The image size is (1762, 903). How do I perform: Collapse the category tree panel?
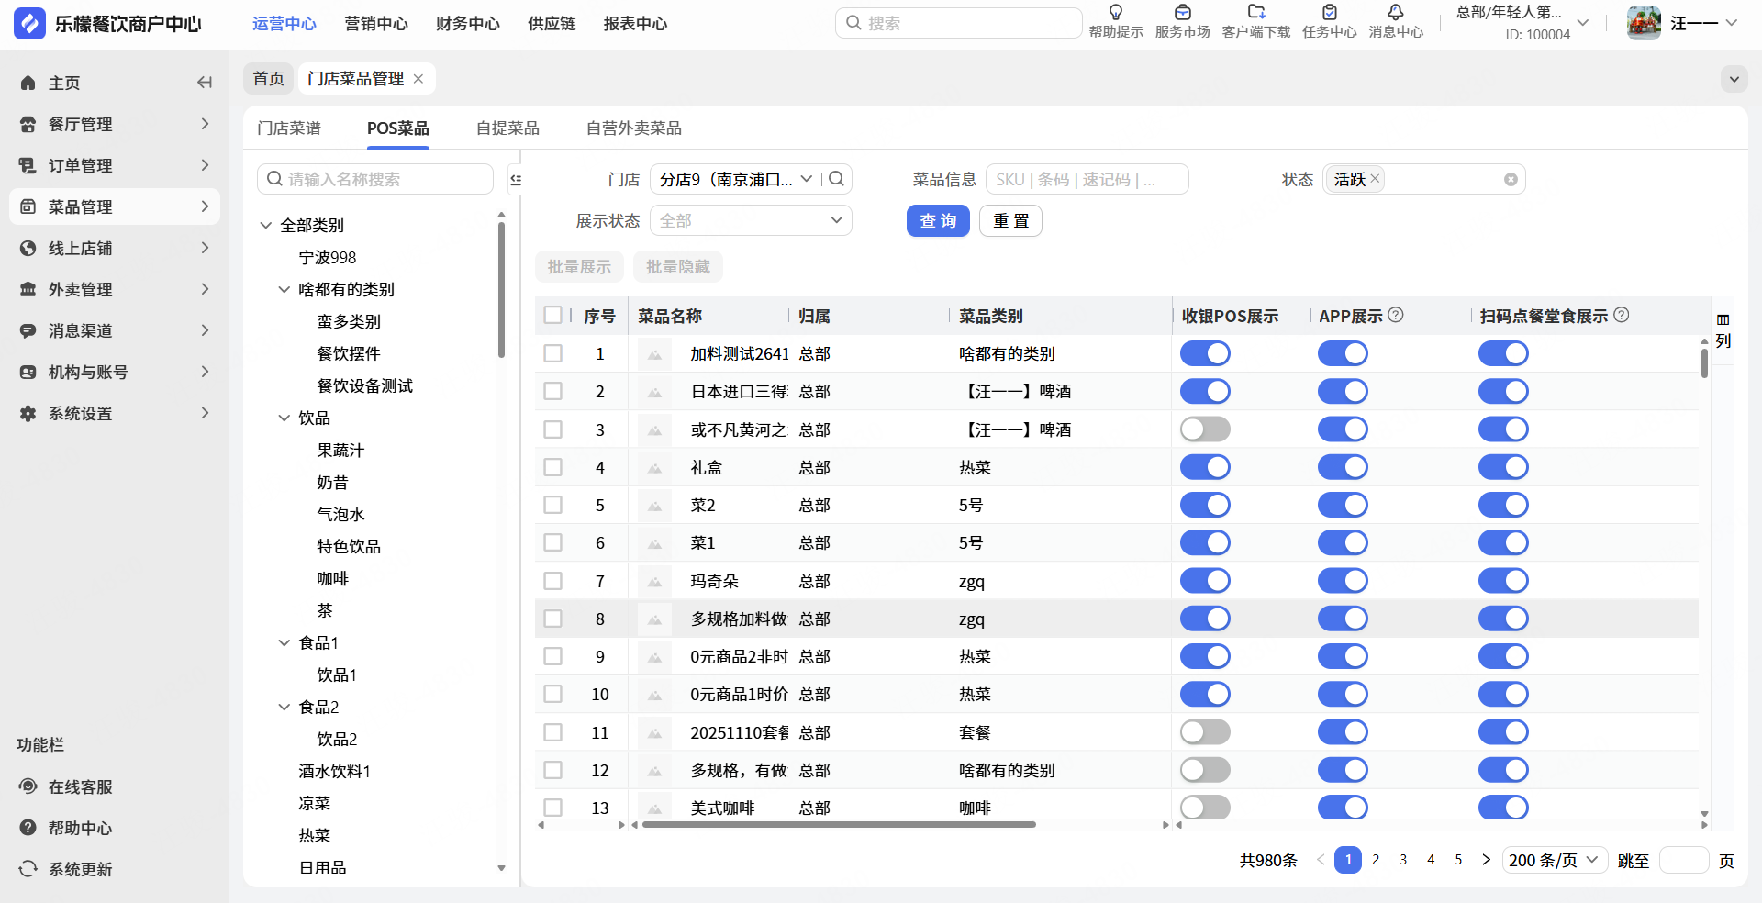[x=516, y=179]
